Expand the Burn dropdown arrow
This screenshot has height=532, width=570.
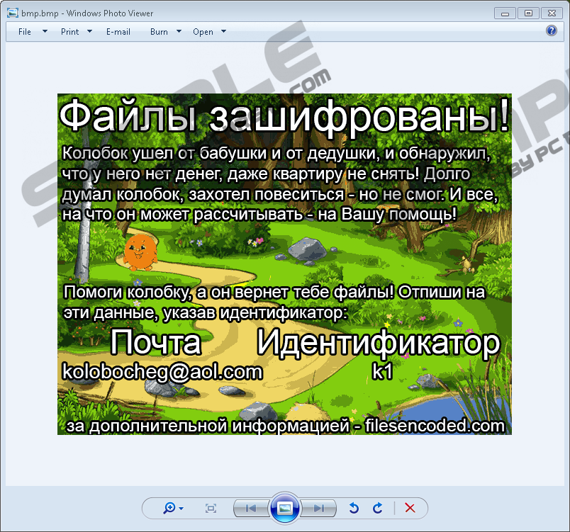click(179, 32)
